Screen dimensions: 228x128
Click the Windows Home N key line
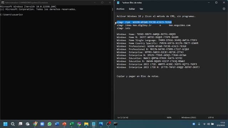[x=147, y=37]
